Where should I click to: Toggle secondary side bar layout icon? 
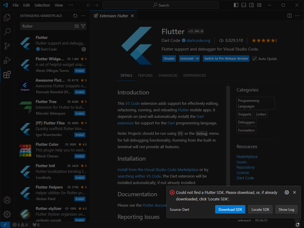point(251,5)
